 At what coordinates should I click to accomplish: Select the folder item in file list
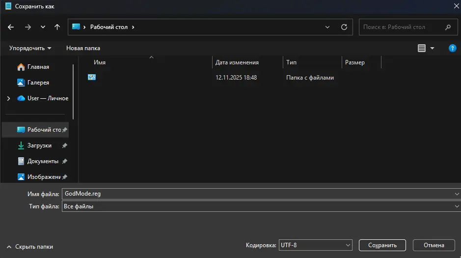[92, 77]
